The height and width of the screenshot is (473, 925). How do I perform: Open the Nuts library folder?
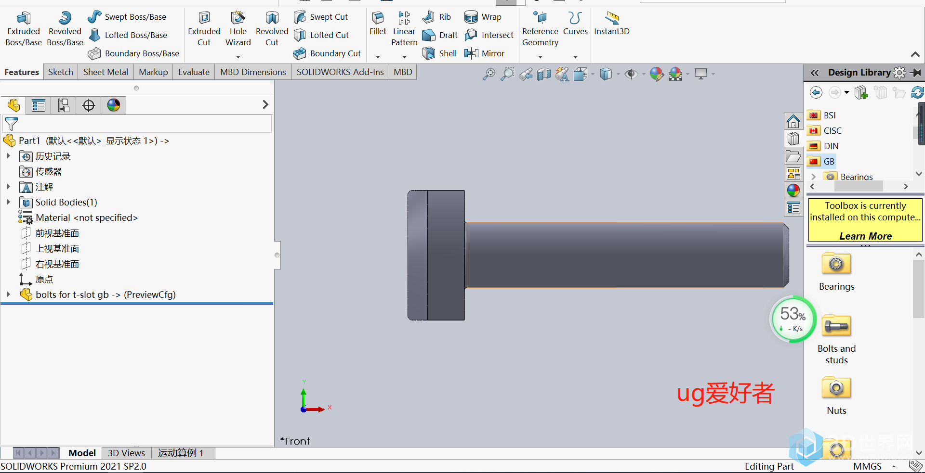(836, 396)
